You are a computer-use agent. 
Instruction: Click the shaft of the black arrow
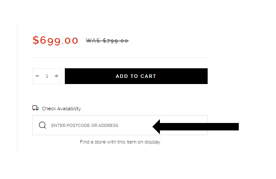(199, 126)
